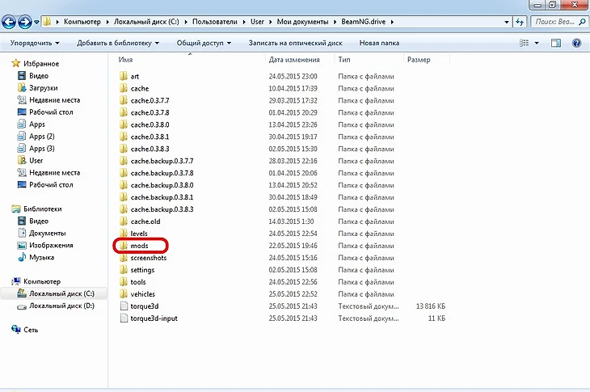The width and height of the screenshot is (590, 392).
Task: Open Загрузки in favorites sidebar
Action: [43, 87]
